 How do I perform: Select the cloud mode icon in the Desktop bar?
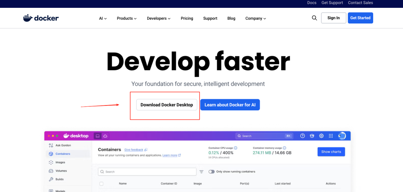click(105, 136)
